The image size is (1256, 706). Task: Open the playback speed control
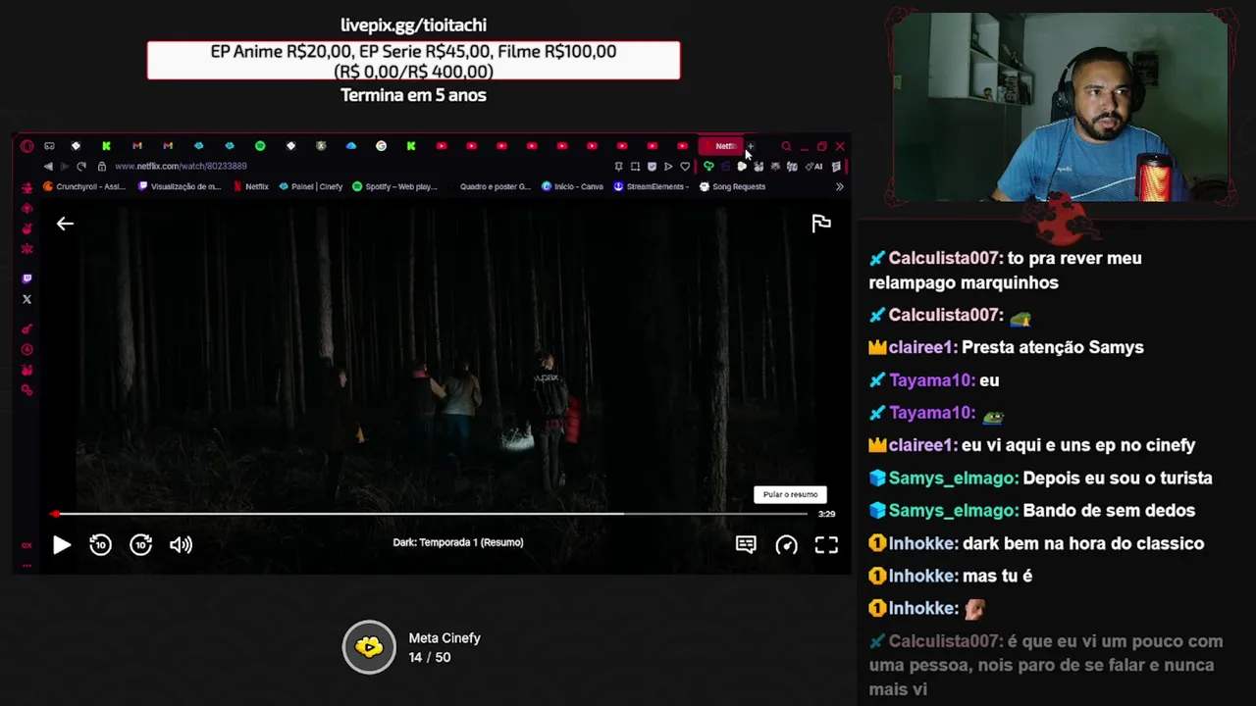point(786,545)
